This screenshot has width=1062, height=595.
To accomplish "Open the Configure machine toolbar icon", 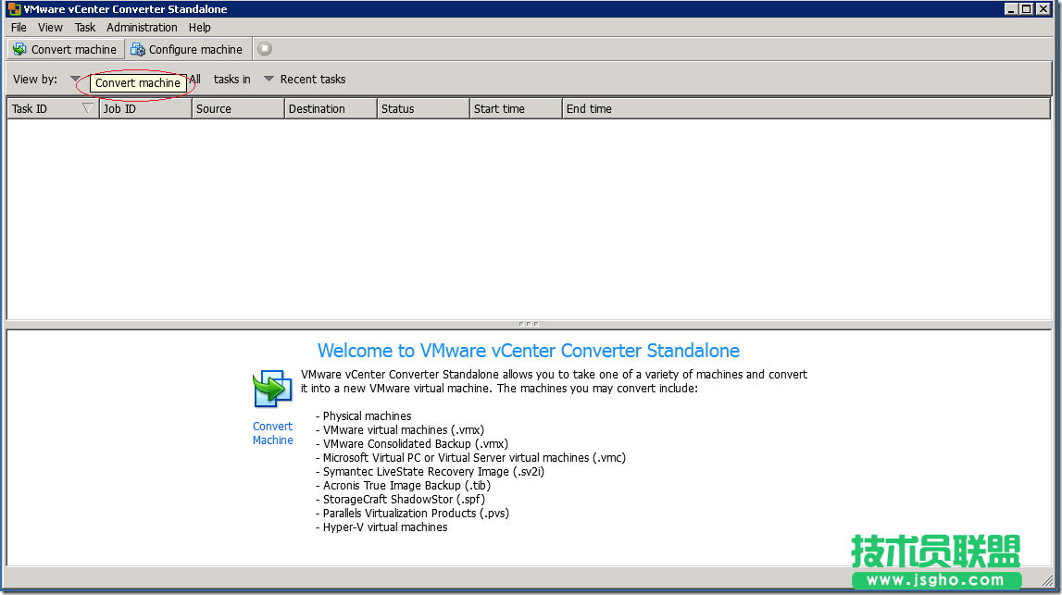I will click(x=188, y=49).
